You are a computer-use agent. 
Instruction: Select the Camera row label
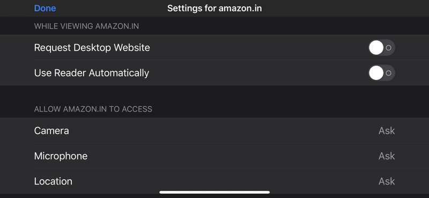tap(51, 130)
